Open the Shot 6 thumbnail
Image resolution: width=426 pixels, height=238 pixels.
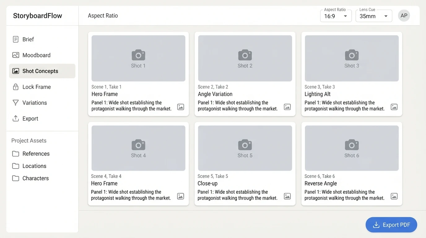352,148
